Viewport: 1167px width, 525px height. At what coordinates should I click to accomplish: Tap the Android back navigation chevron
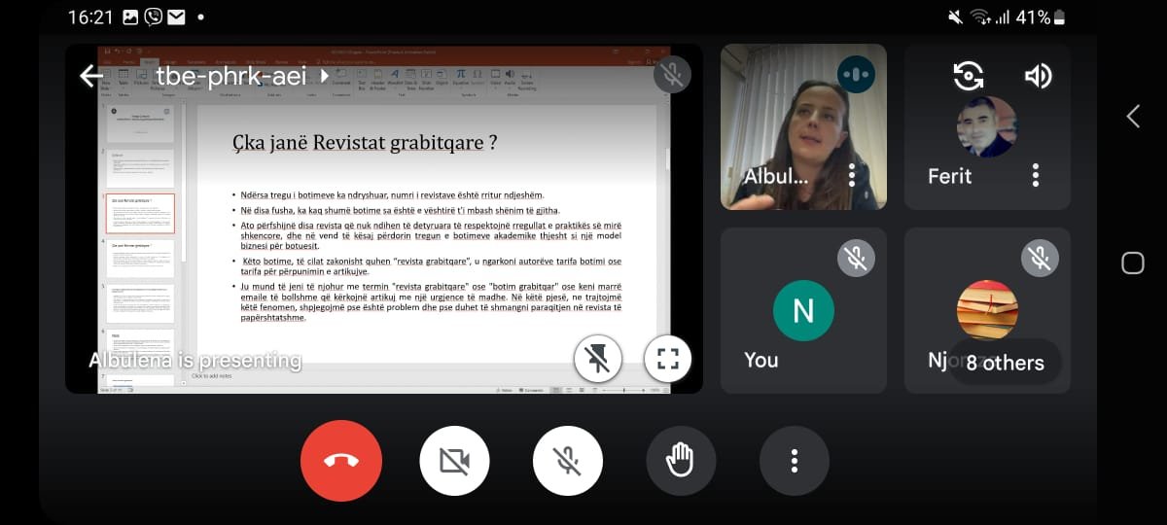1133,117
